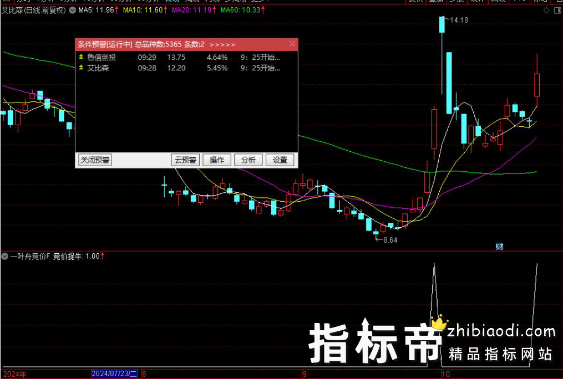This screenshot has width=563, height=379.
Task: Click 鲁信创投's 9:25开始... condition text
Action: point(260,58)
